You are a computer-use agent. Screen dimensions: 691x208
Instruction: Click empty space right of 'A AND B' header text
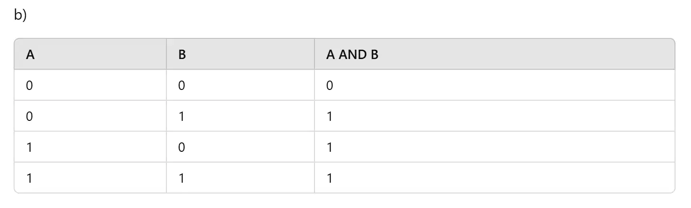526,54
